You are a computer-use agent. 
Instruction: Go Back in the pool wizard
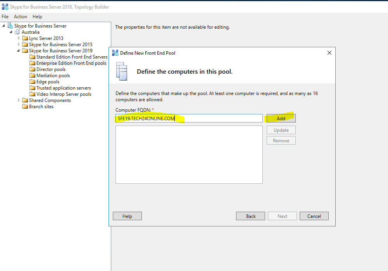[251, 216]
